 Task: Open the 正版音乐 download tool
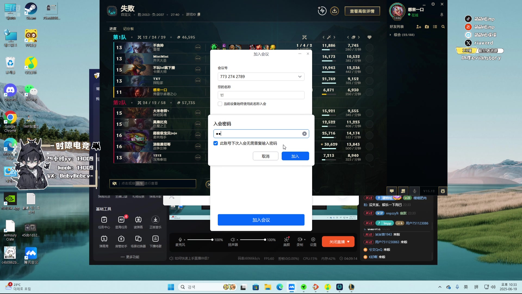click(155, 222)
